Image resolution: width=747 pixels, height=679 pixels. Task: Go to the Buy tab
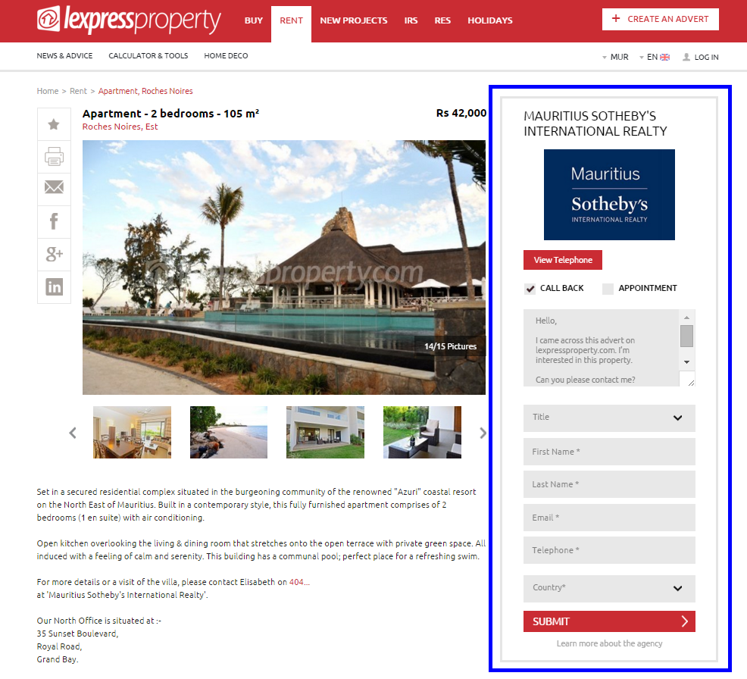254,20
